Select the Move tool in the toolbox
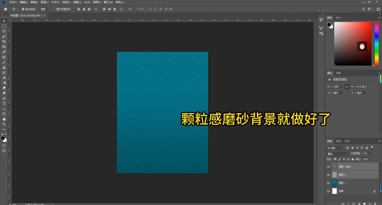Screen dimensions: 382x205 tap(4, 21)
